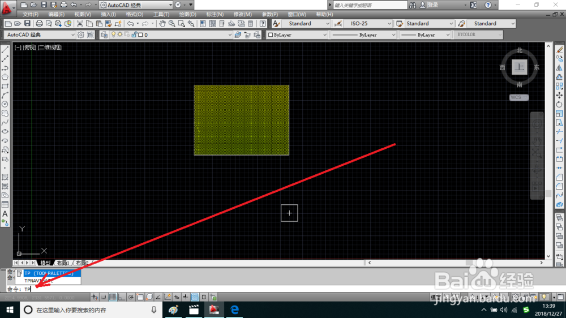This screenshot has width=566, height=318.
Task: Click the layer 0 color square swatch
Action: click(x=141, y=35)
